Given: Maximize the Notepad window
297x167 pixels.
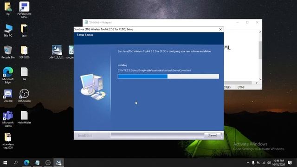Looking at the screenshot, I should 247,22.
